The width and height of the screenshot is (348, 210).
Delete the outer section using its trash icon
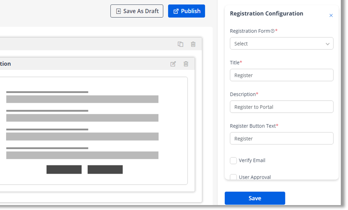click(x=193, y=44)
